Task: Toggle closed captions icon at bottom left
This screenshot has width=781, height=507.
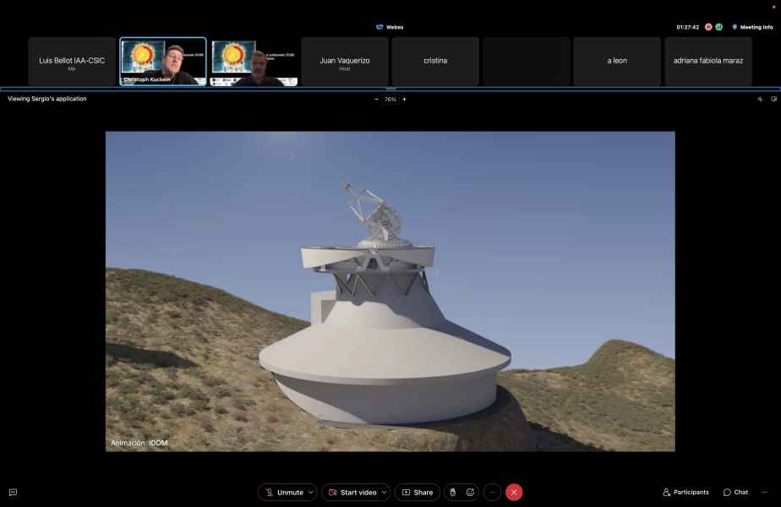Action: [x=13, y=492]
